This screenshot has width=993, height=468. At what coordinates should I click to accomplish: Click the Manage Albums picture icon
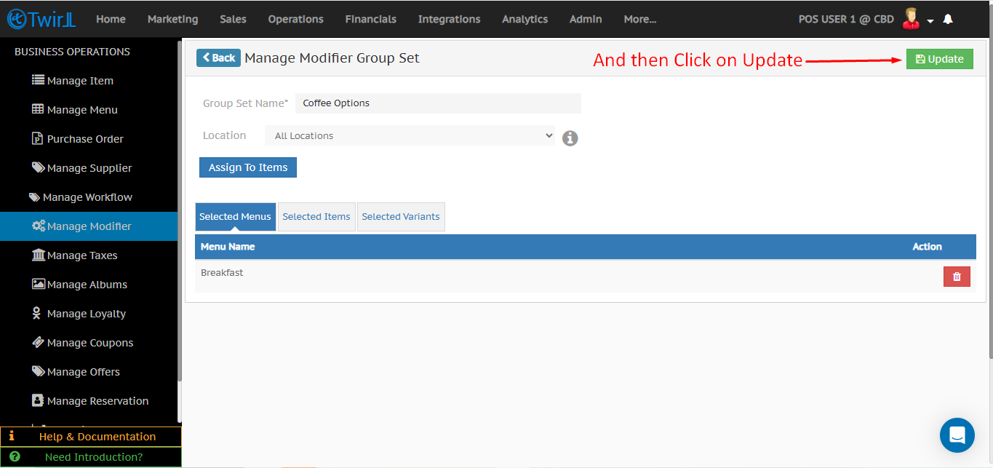tap(38, 284)
